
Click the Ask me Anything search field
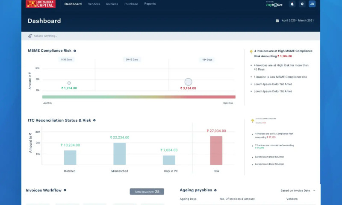pos(128,36)
